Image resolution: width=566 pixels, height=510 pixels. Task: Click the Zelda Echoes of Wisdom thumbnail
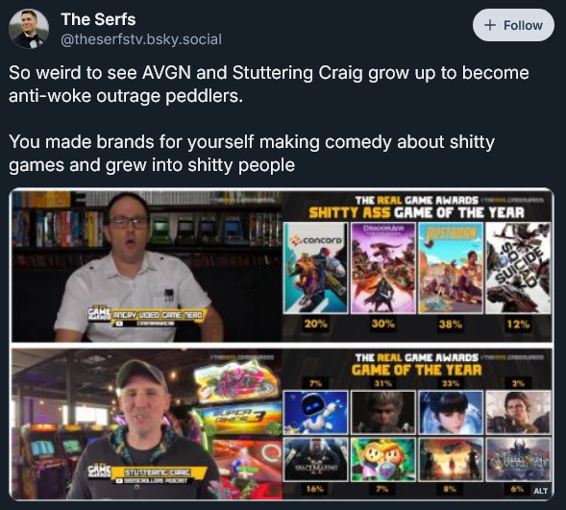point(383,459)
